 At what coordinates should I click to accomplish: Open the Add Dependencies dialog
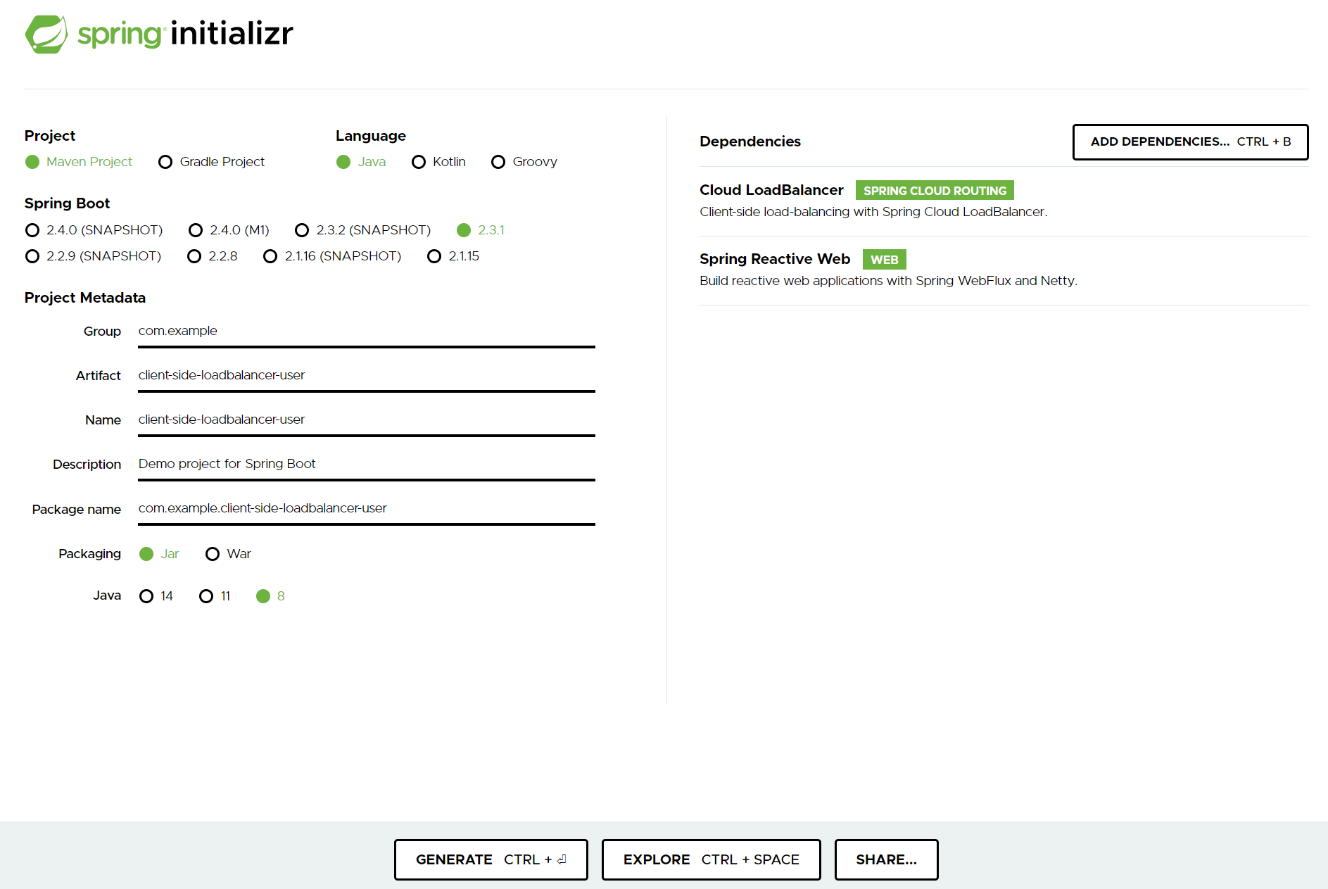(1190, 142)
